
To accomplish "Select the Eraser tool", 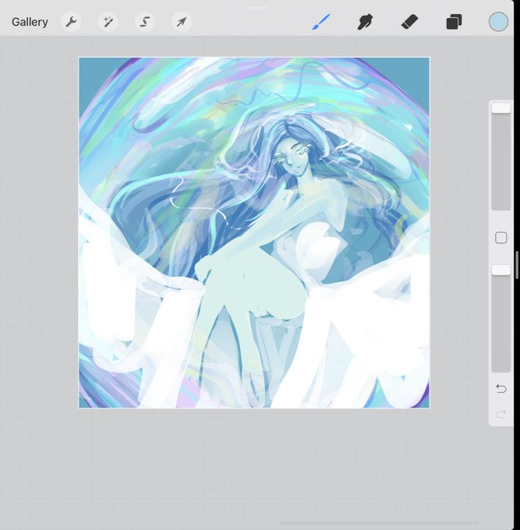I will point(409,22).
